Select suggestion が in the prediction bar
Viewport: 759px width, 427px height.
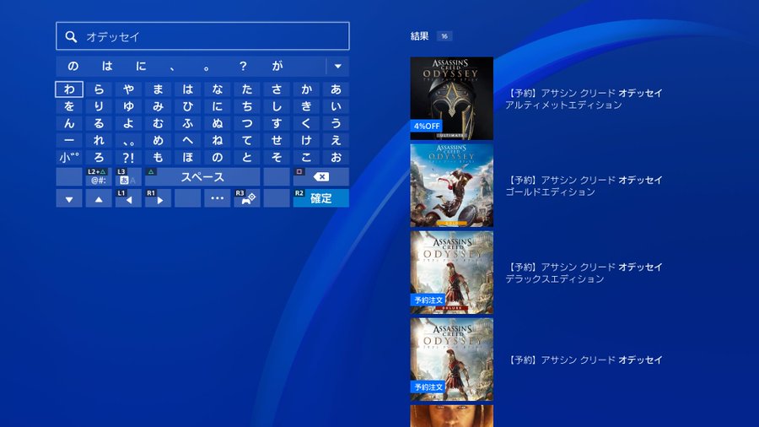pyautogui.click(x=277, y=67)
